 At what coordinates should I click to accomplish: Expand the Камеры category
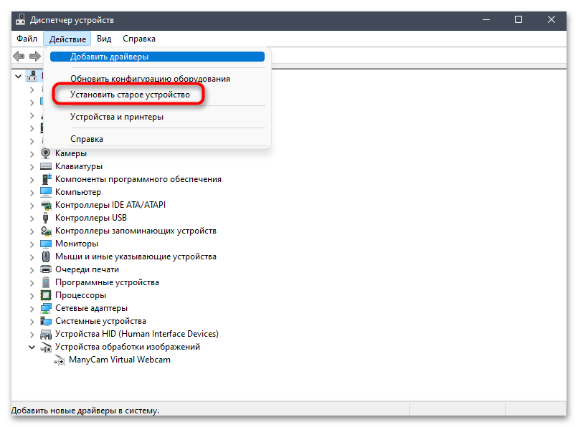tap(32, 153)
